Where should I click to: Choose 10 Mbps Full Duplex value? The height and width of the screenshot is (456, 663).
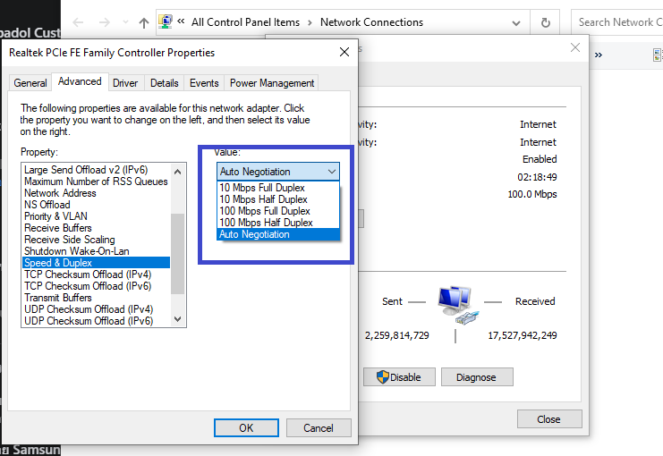pos(278,188)
